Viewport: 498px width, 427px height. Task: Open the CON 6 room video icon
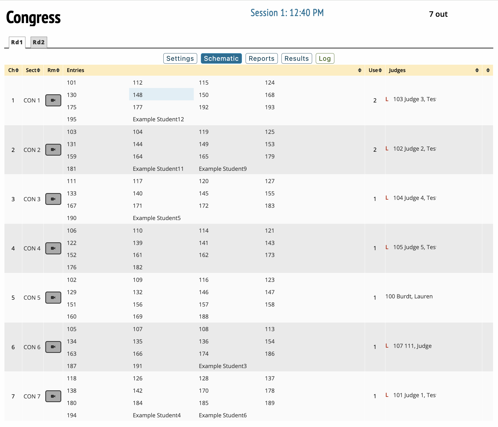pos(53,347)
